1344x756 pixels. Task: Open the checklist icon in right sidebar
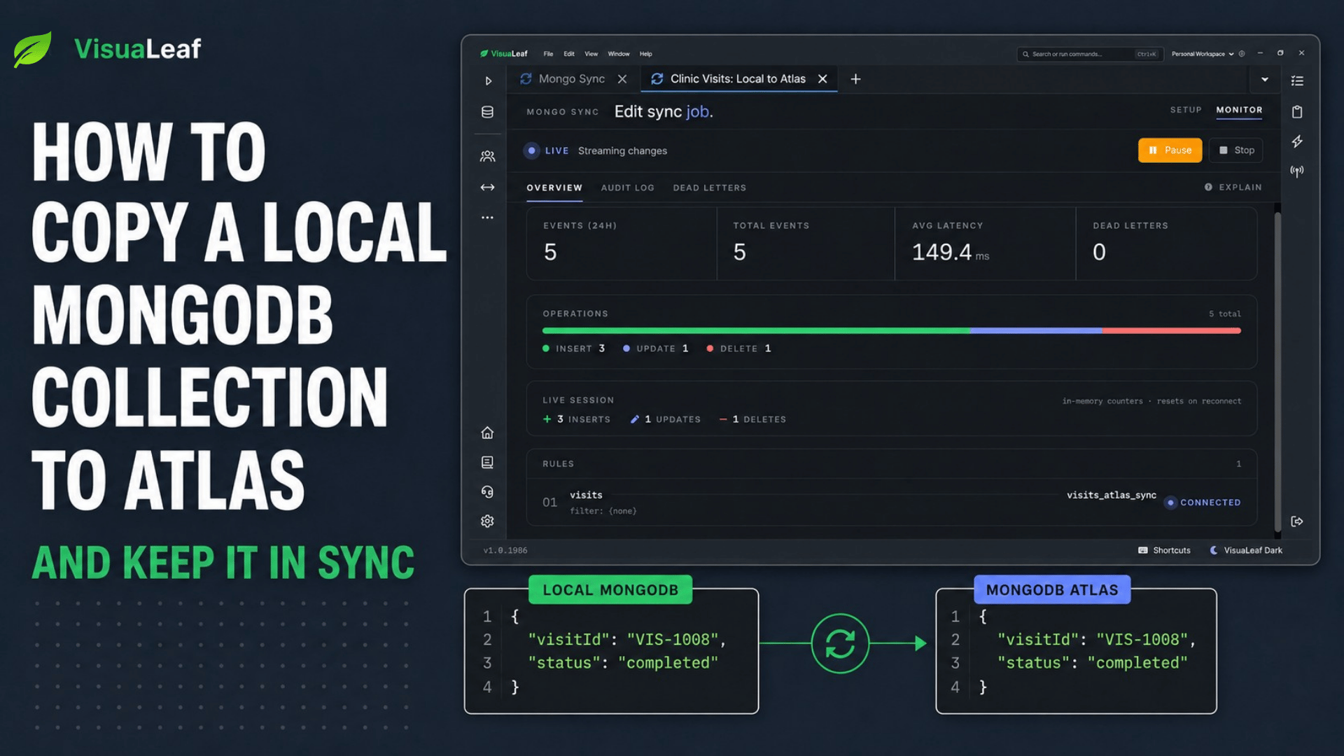(1297, 81)
